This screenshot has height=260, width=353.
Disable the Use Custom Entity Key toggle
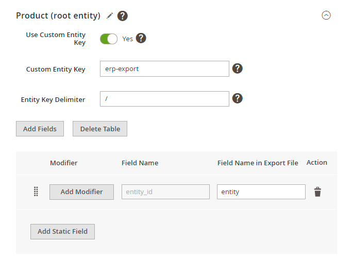pos(109,39)
